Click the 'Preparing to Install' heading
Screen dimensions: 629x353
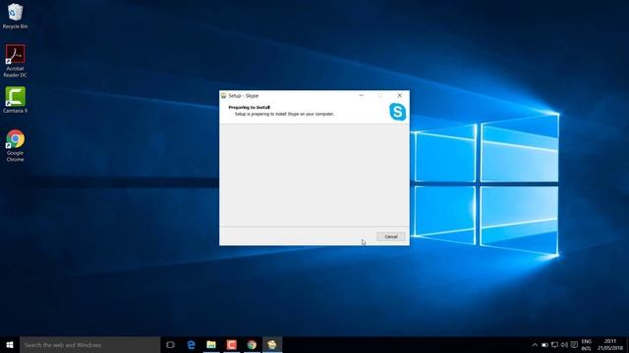coord(249,107)
